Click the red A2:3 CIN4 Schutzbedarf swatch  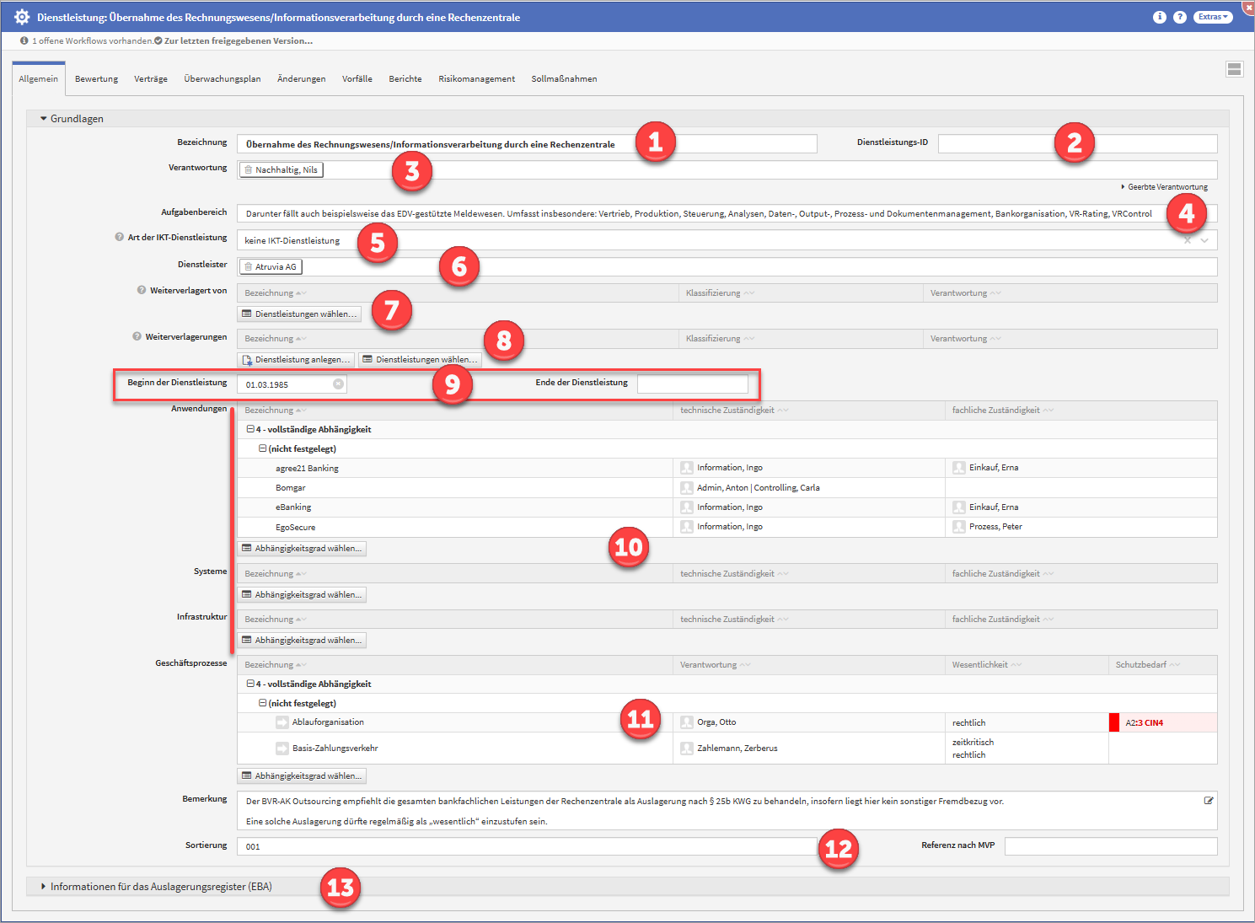(1114, 722)
